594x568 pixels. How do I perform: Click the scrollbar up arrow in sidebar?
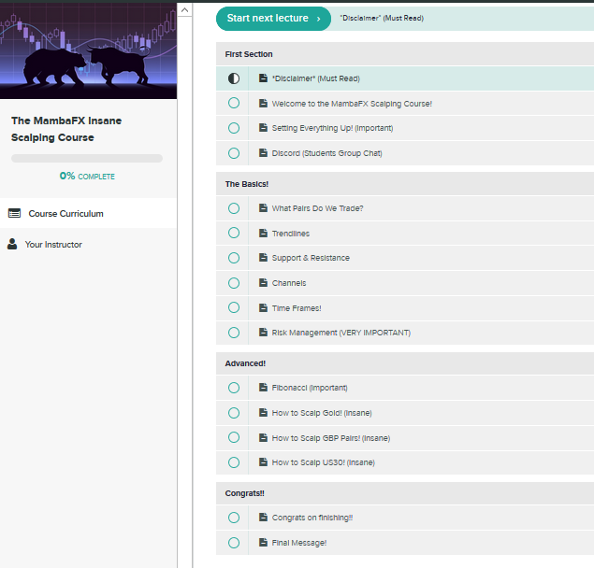coord(183,10)
